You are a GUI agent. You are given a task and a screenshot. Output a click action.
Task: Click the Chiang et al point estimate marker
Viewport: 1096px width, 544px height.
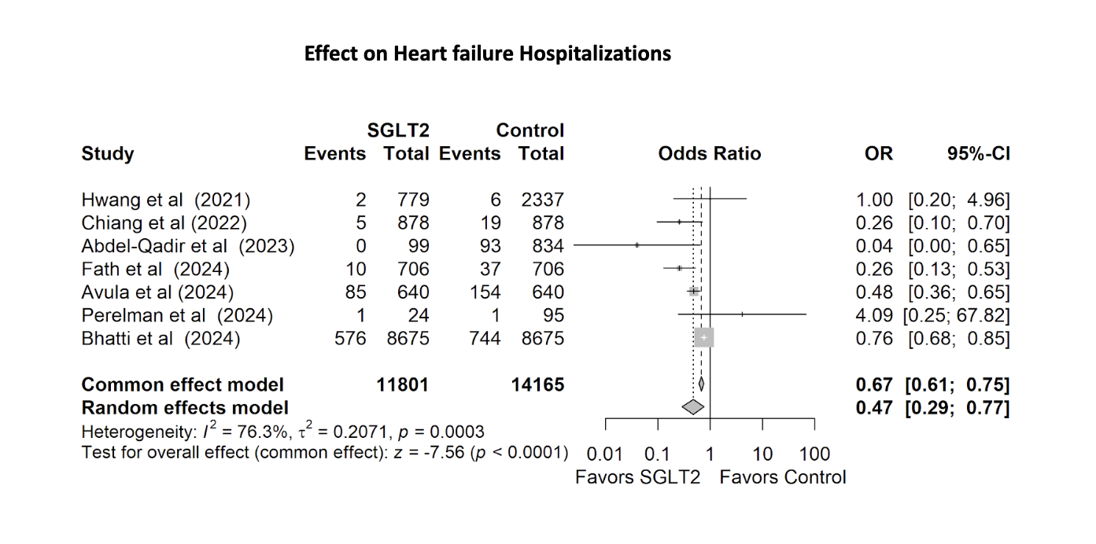679,222
